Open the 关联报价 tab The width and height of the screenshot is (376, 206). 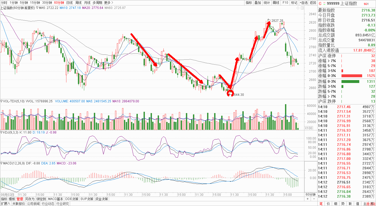tap(19, 204)
